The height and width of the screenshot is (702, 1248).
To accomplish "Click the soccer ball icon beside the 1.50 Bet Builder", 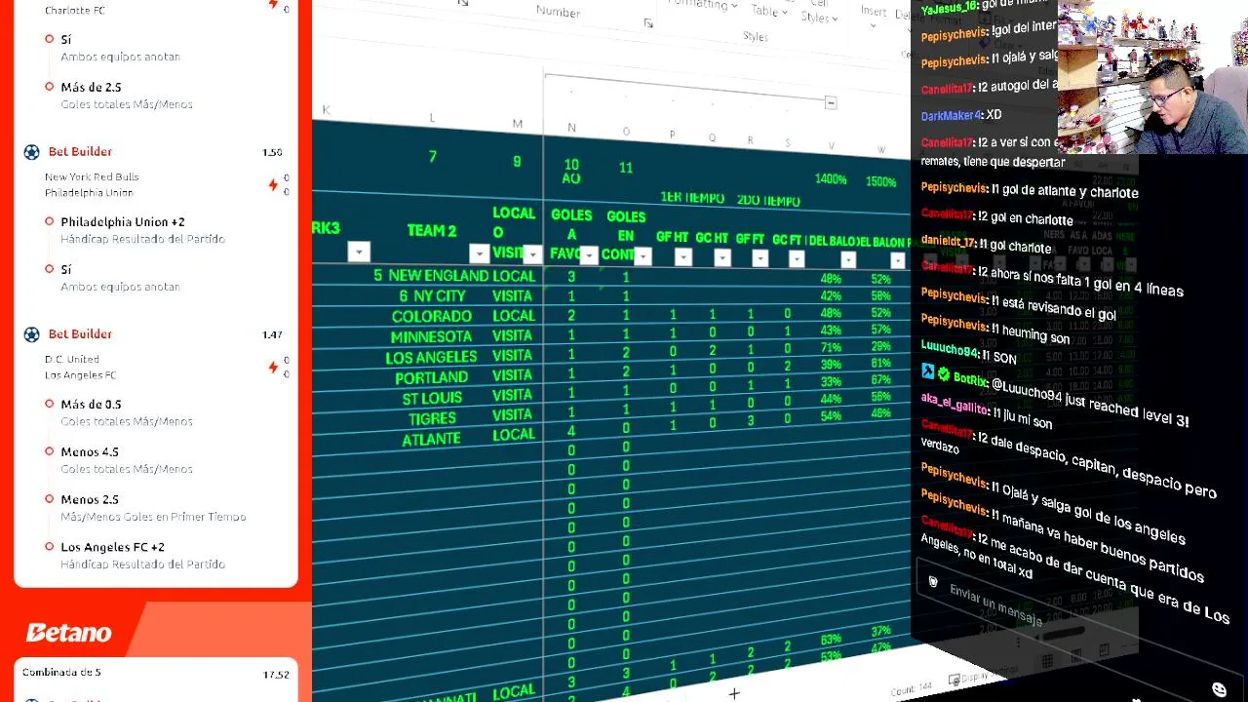I will tap(31, 152).
